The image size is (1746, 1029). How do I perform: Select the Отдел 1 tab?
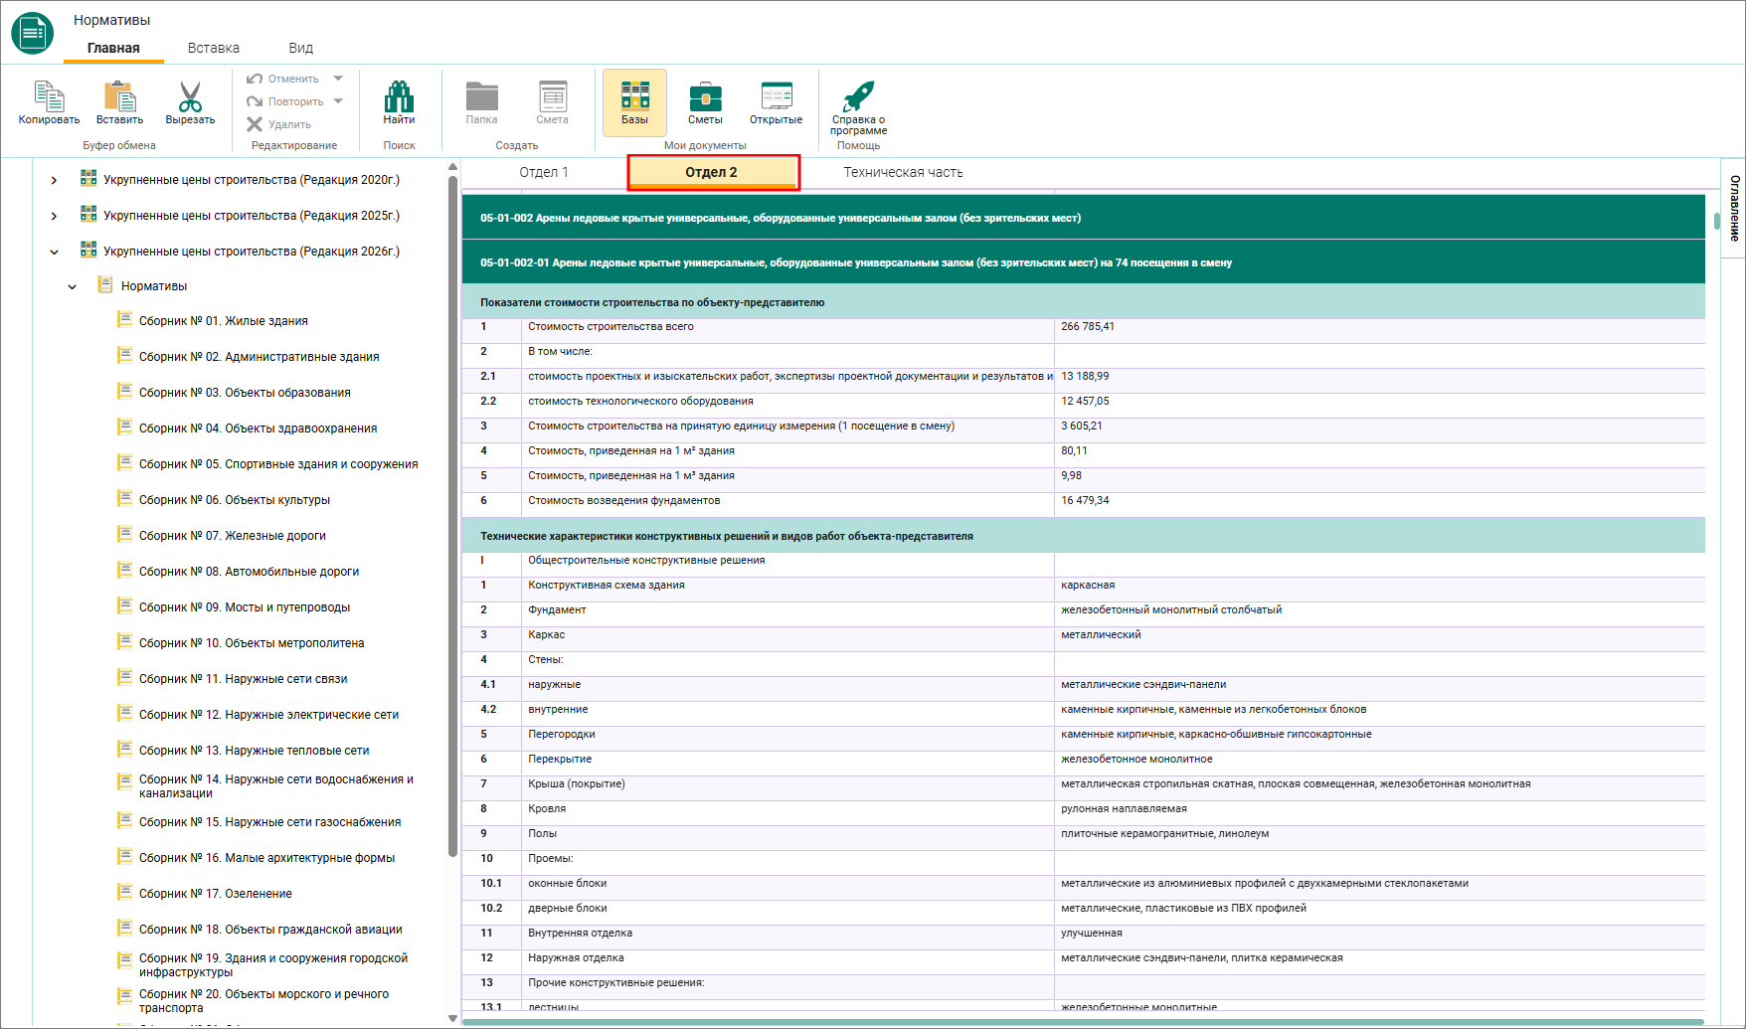(x=544, y=172)
